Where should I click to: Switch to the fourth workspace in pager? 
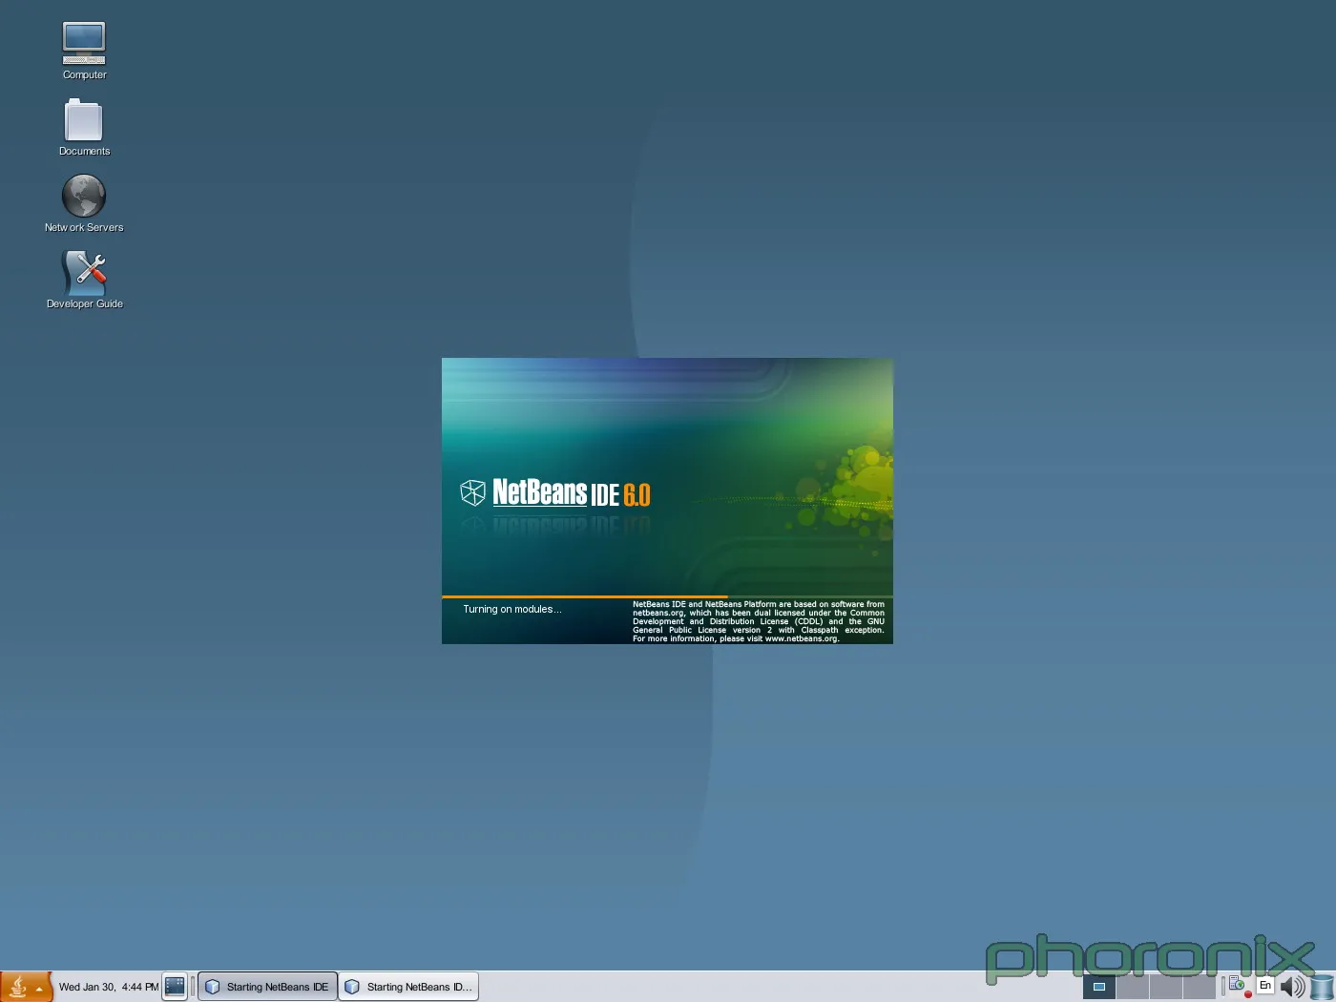point(1200,987)
